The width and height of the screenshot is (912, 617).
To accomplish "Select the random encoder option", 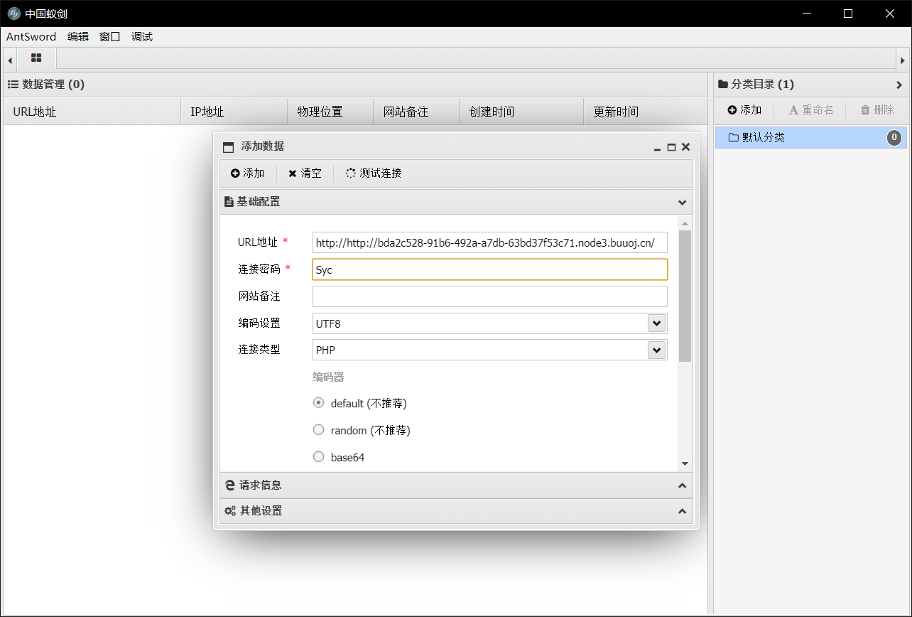I will point(318,429).
